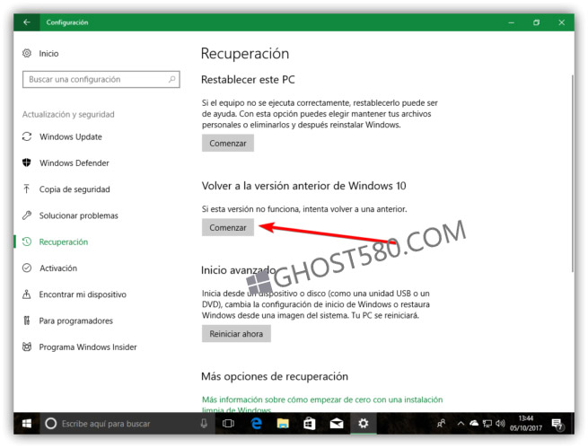The height and width of the screenshot is (448, 588).
Task: Open Microsoft Store from taskbar
Action: point(310,424)
